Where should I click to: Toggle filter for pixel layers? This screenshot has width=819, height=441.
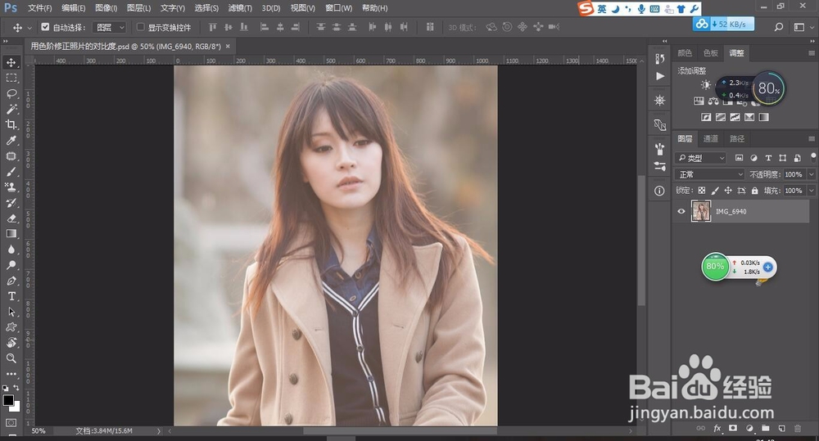click(x=739, y=158)
